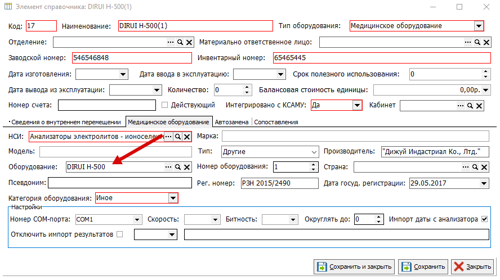Toggle Действующий checkbox

click(164, 105)
